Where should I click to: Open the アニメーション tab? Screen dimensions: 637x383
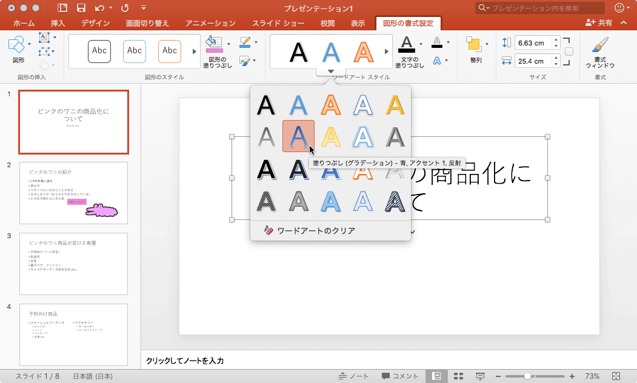210,23
